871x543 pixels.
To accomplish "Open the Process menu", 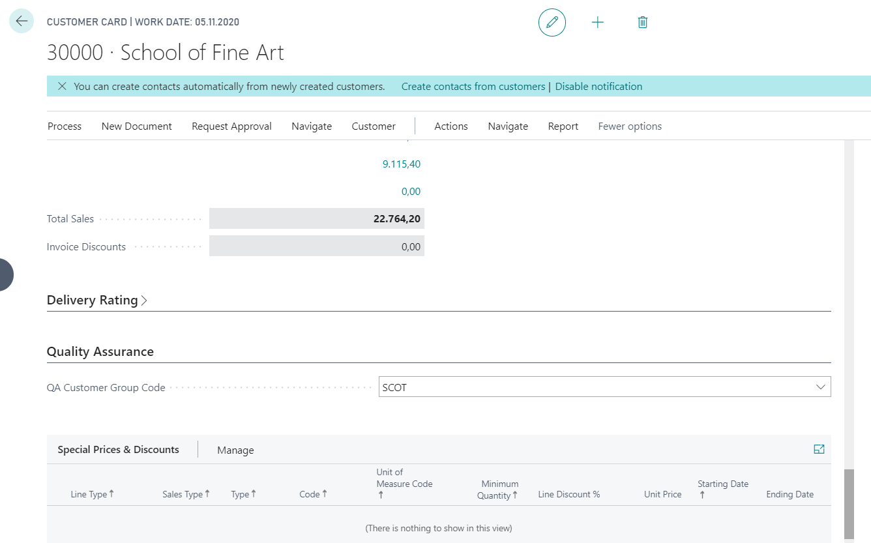I will 65,126.
